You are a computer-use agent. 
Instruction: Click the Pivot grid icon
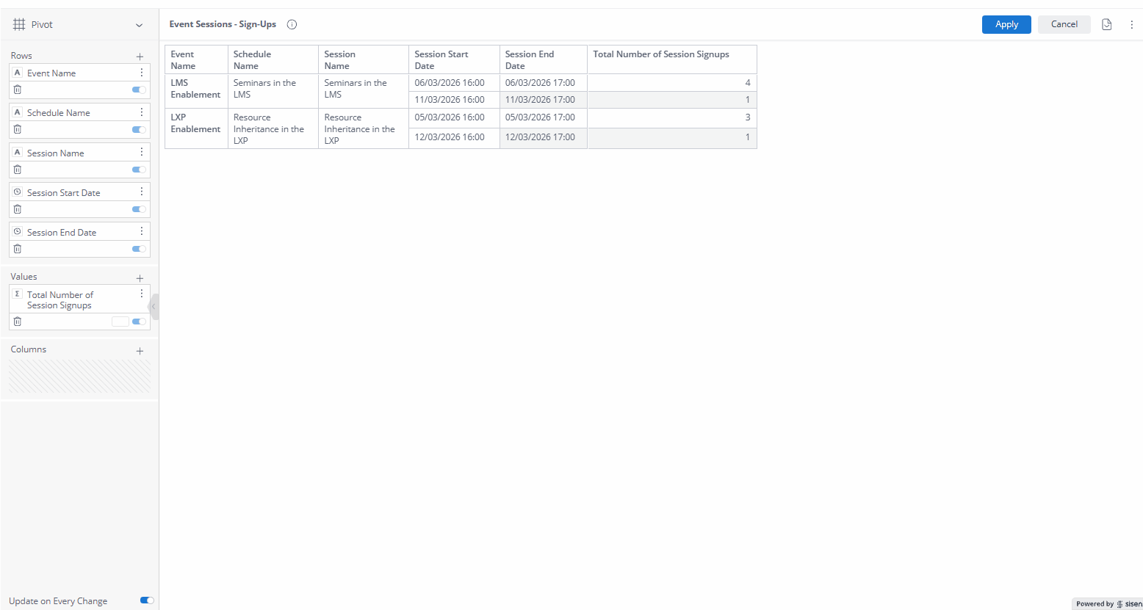click(18, 24)
